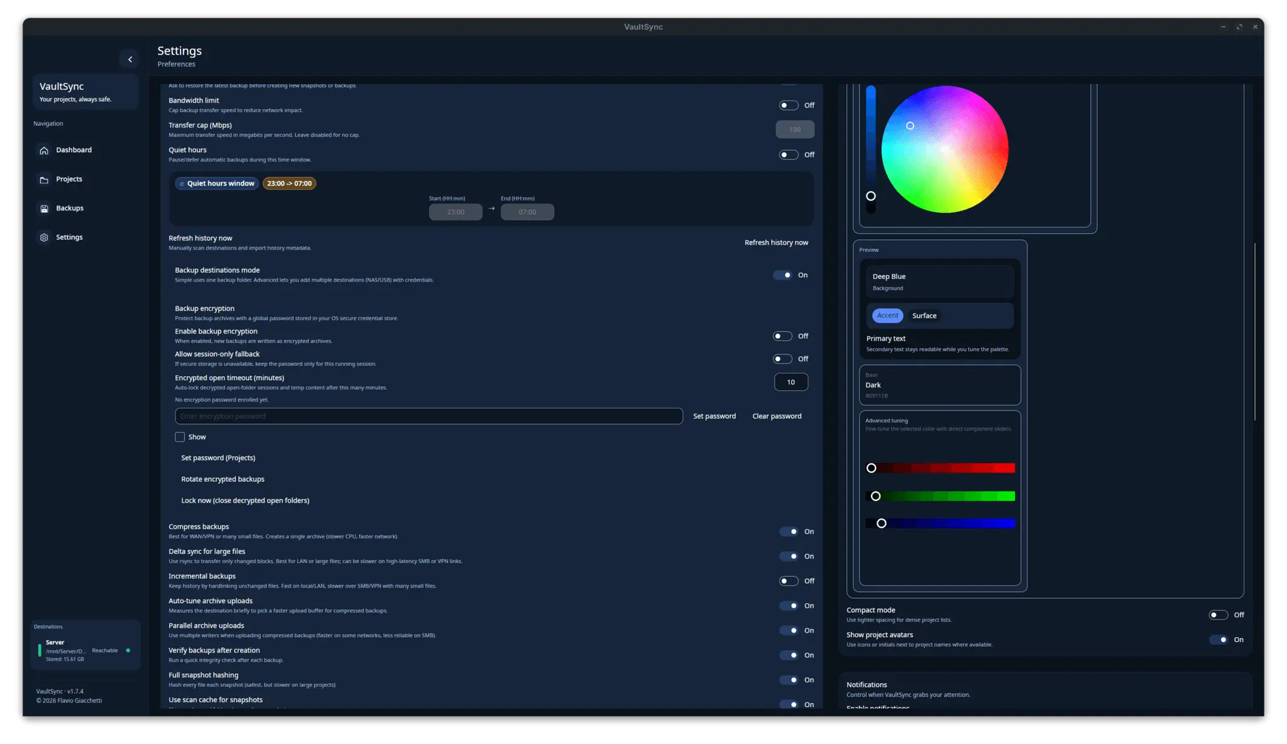The width and height of the screenshot is (1287, 744).
Task: Select the Surface chip in preview
Action: point(924,315)
